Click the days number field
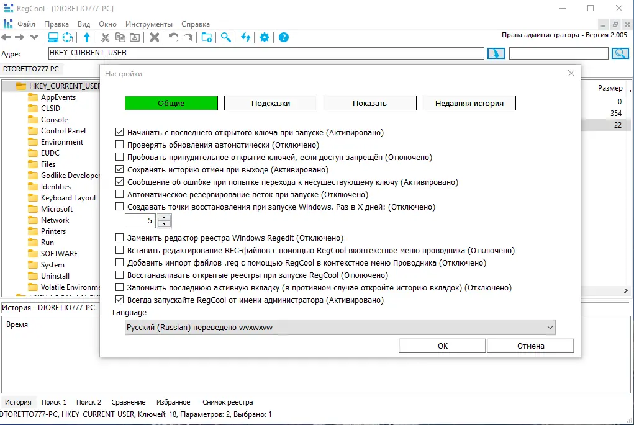The height and width of the screenshot is (425, 634). pyautogui.click(x=140, y=221)
